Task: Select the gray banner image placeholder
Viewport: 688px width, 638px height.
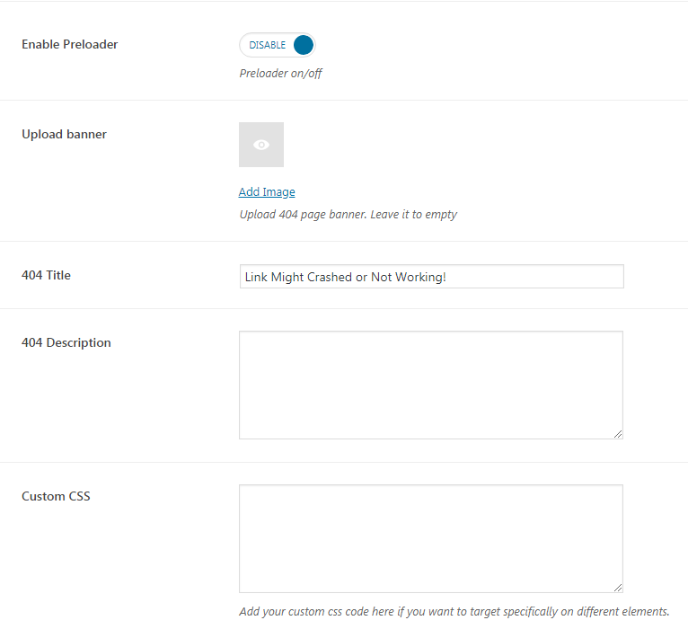Action: coord(261,145)
